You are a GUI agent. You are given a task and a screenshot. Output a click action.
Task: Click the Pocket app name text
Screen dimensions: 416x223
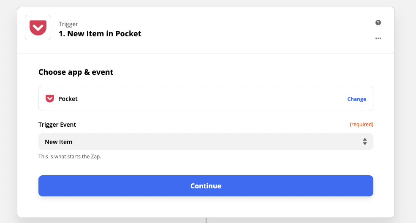tap(68, 99)
